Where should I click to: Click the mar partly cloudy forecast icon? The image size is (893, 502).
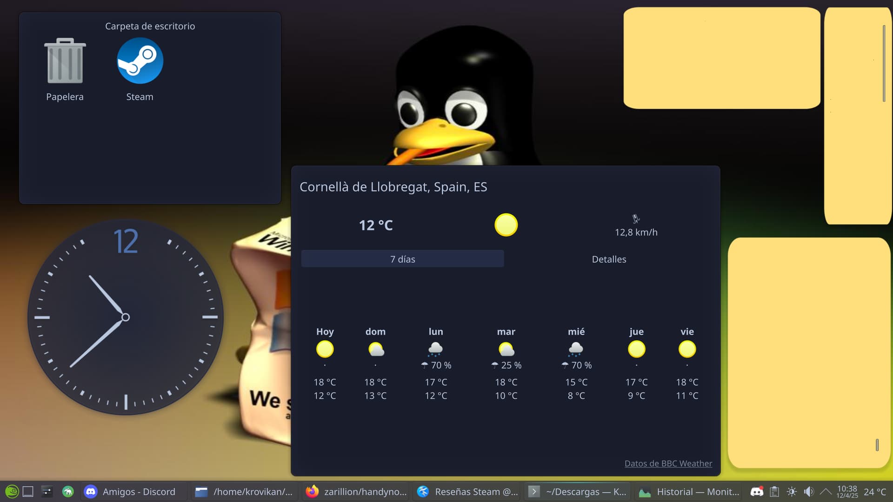(x=506, y=349)
